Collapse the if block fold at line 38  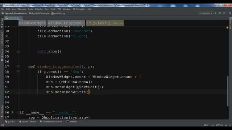pyautogui.click(x=18, y=71)
